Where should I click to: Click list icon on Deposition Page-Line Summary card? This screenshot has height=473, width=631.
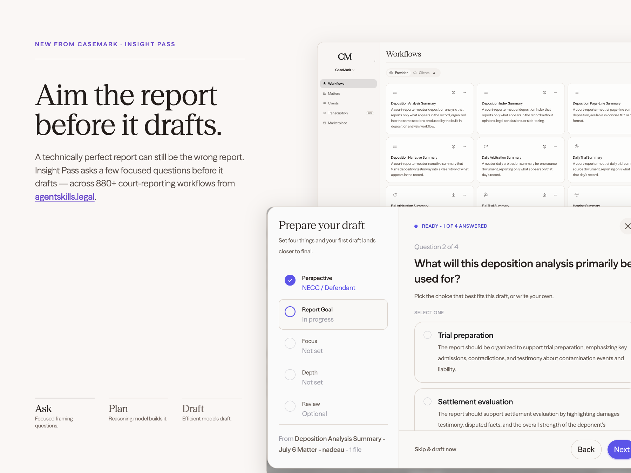[x=577, y=92]
